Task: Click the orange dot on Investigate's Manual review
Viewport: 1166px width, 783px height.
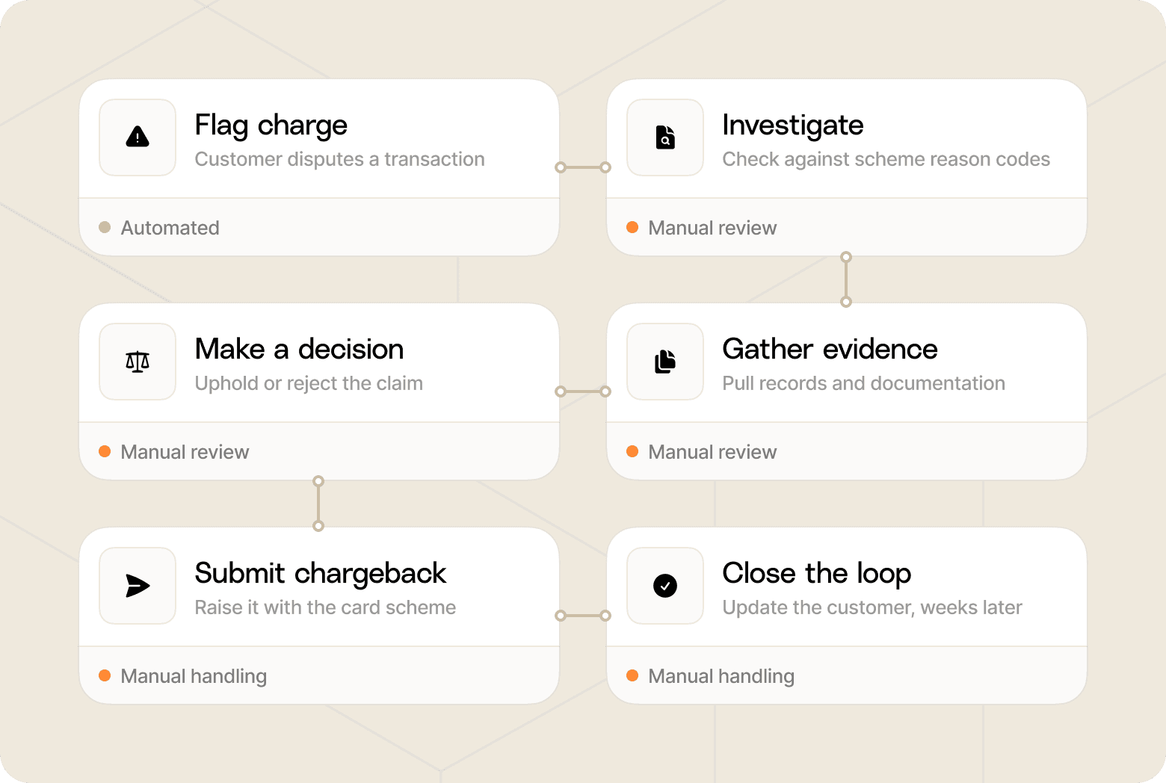Action: pos(632,227)
